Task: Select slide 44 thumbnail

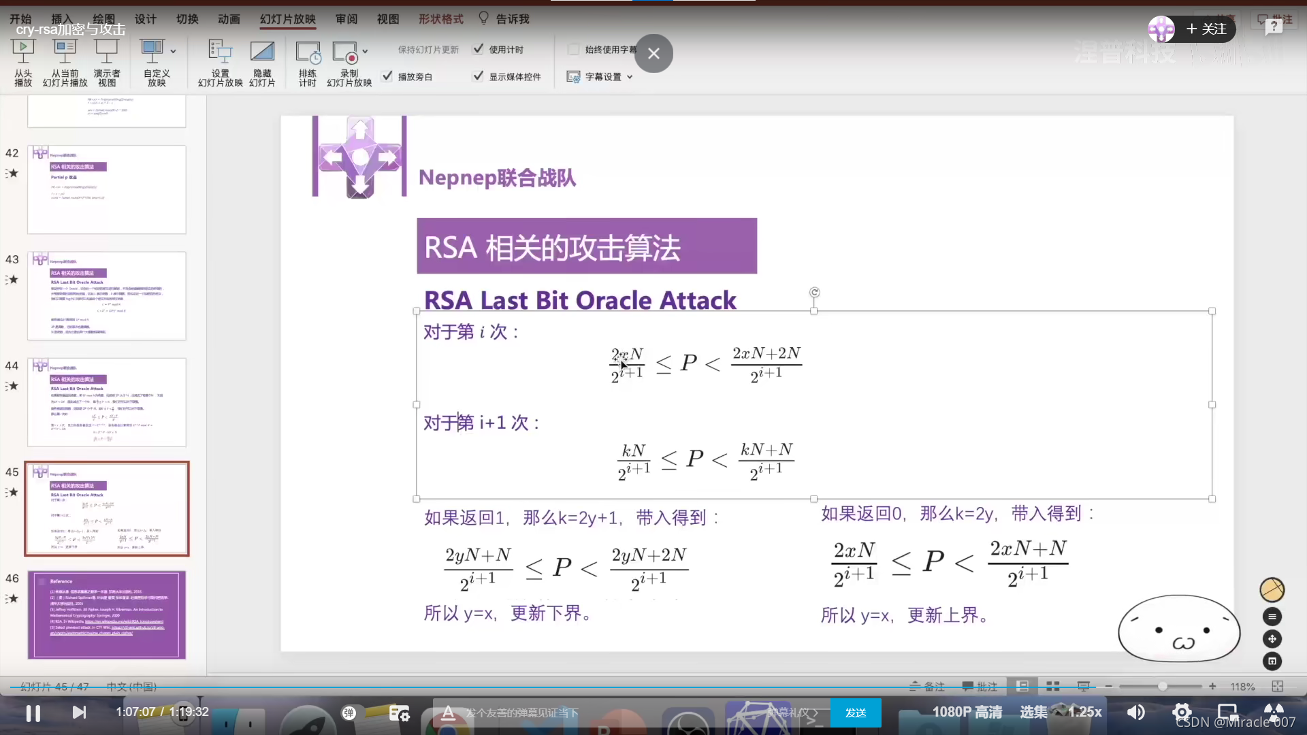Action: [107, 402]
